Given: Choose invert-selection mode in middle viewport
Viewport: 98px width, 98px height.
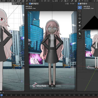Looking at the screenshot, I should [x=36, y=4].
